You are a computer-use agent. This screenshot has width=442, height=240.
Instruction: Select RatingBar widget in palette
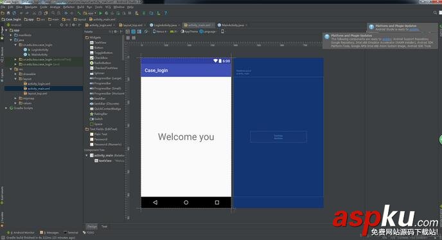(x=99, y=114)
